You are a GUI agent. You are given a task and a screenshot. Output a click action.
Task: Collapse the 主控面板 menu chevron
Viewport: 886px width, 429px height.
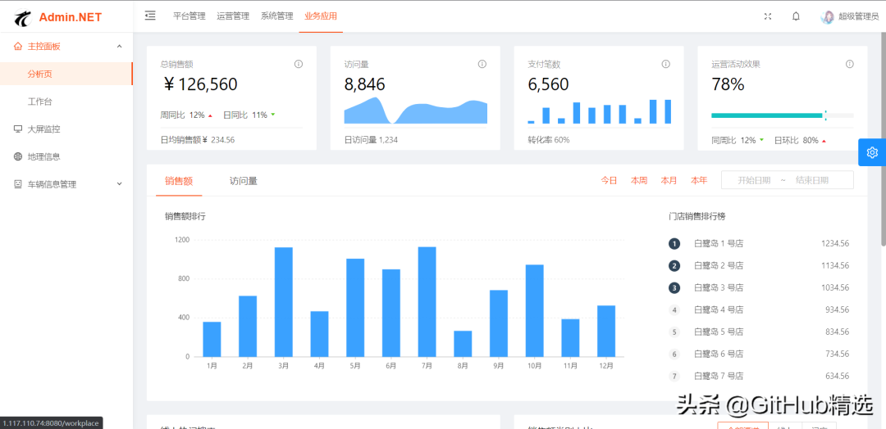point(119,46)
